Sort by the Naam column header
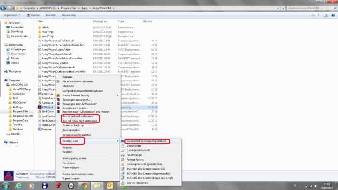338x190 pixels. point(41,21)
